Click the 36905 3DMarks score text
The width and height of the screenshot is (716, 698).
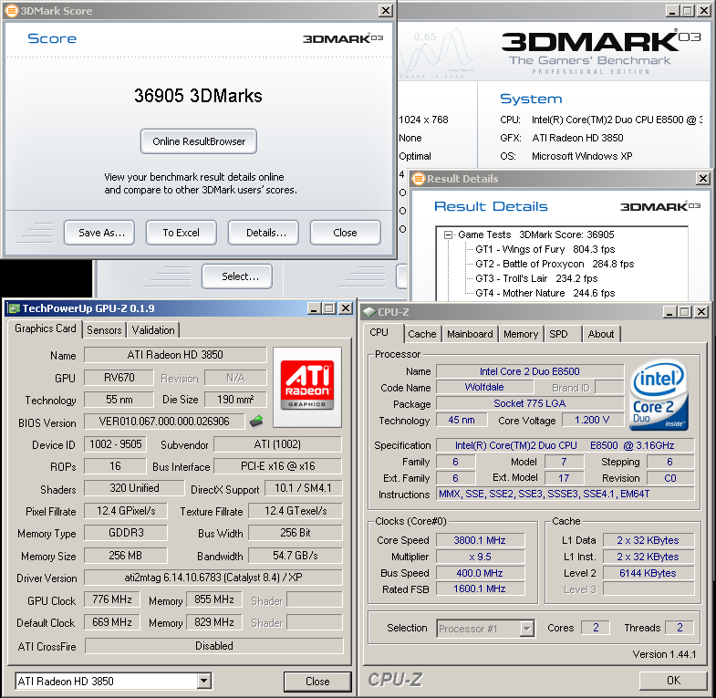198,96
